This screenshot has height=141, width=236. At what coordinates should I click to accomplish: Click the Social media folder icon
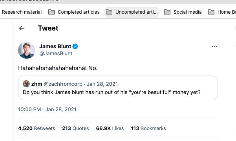[167, 12]
